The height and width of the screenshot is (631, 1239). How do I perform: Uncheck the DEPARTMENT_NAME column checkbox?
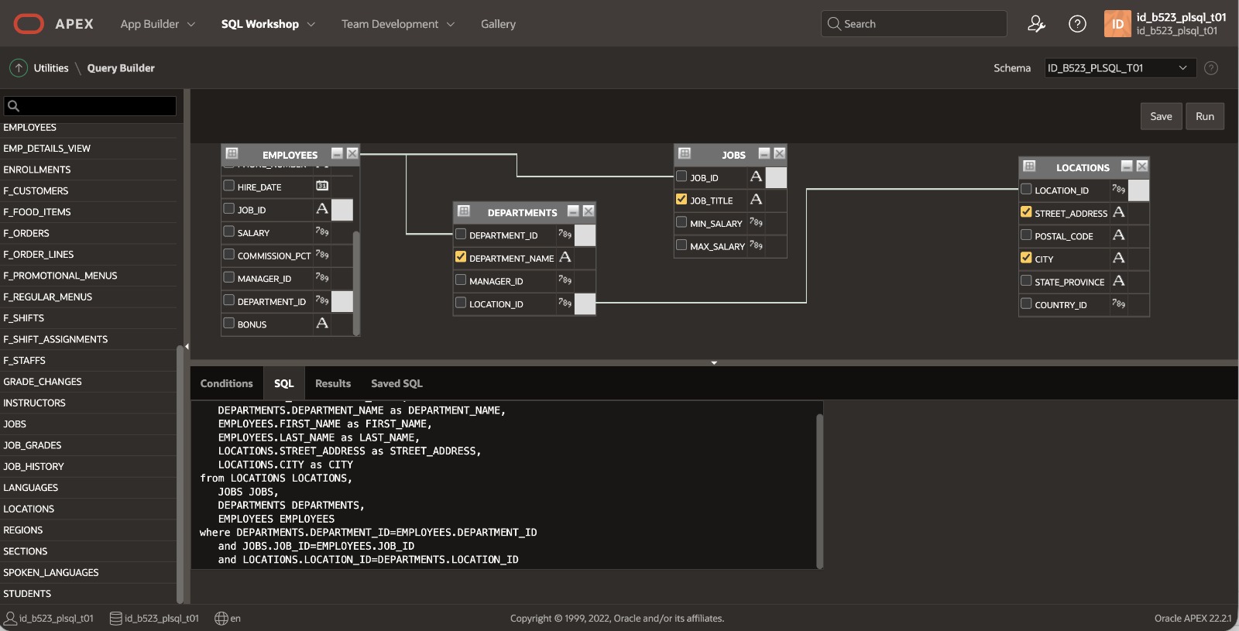(461, 257)
